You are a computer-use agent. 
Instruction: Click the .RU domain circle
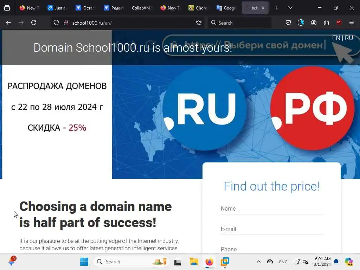204,109
